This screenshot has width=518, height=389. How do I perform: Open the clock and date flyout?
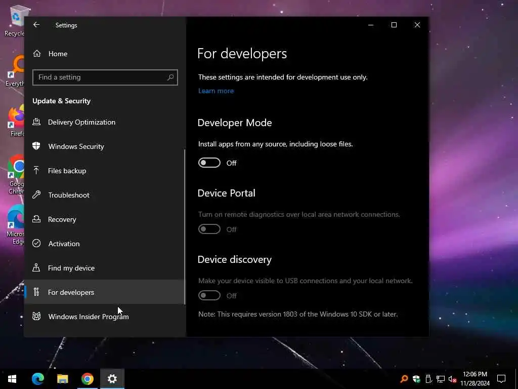coord(474,379)
